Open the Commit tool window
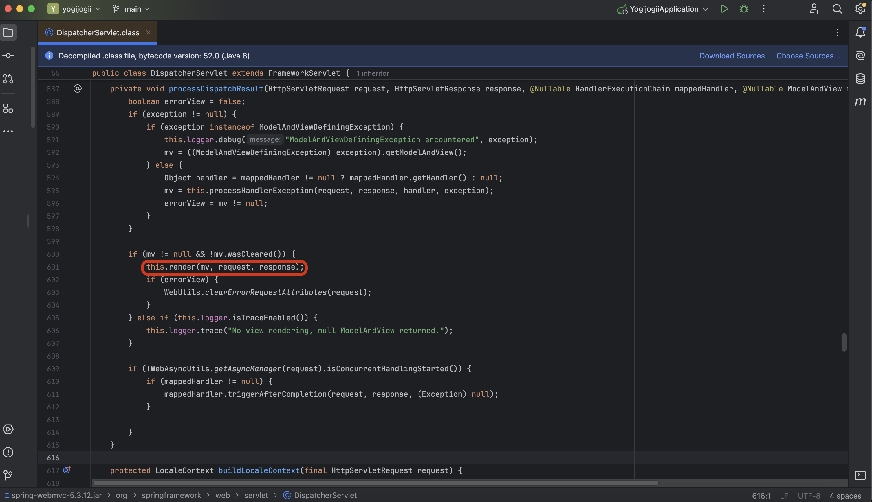872x502 pixels. pos(8,56)
